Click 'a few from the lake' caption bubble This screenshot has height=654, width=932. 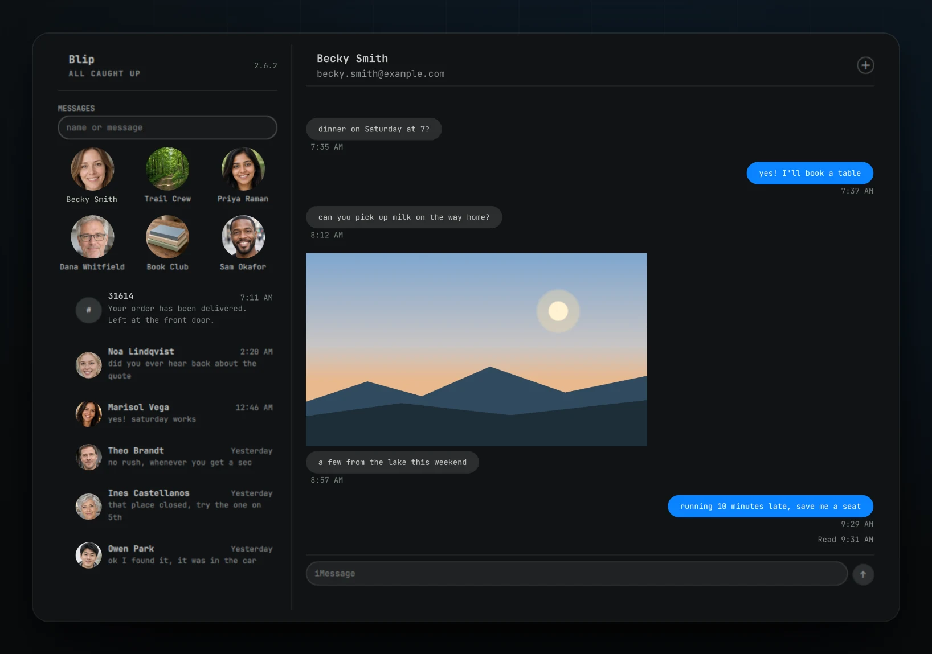(x=393, y=462)
